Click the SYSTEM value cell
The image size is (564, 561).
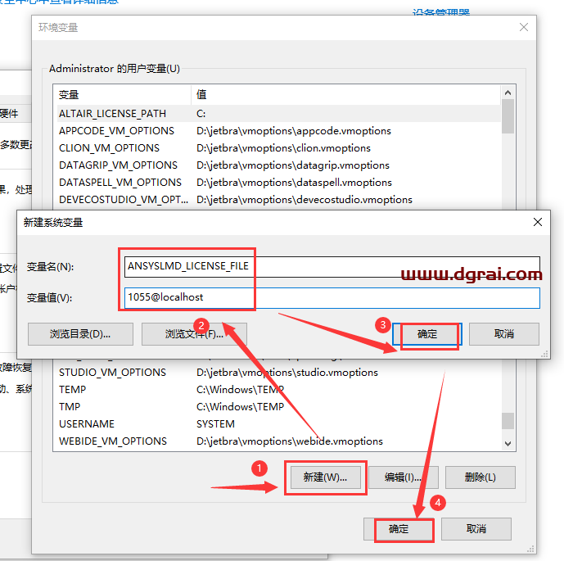click(x=215, y=424)
